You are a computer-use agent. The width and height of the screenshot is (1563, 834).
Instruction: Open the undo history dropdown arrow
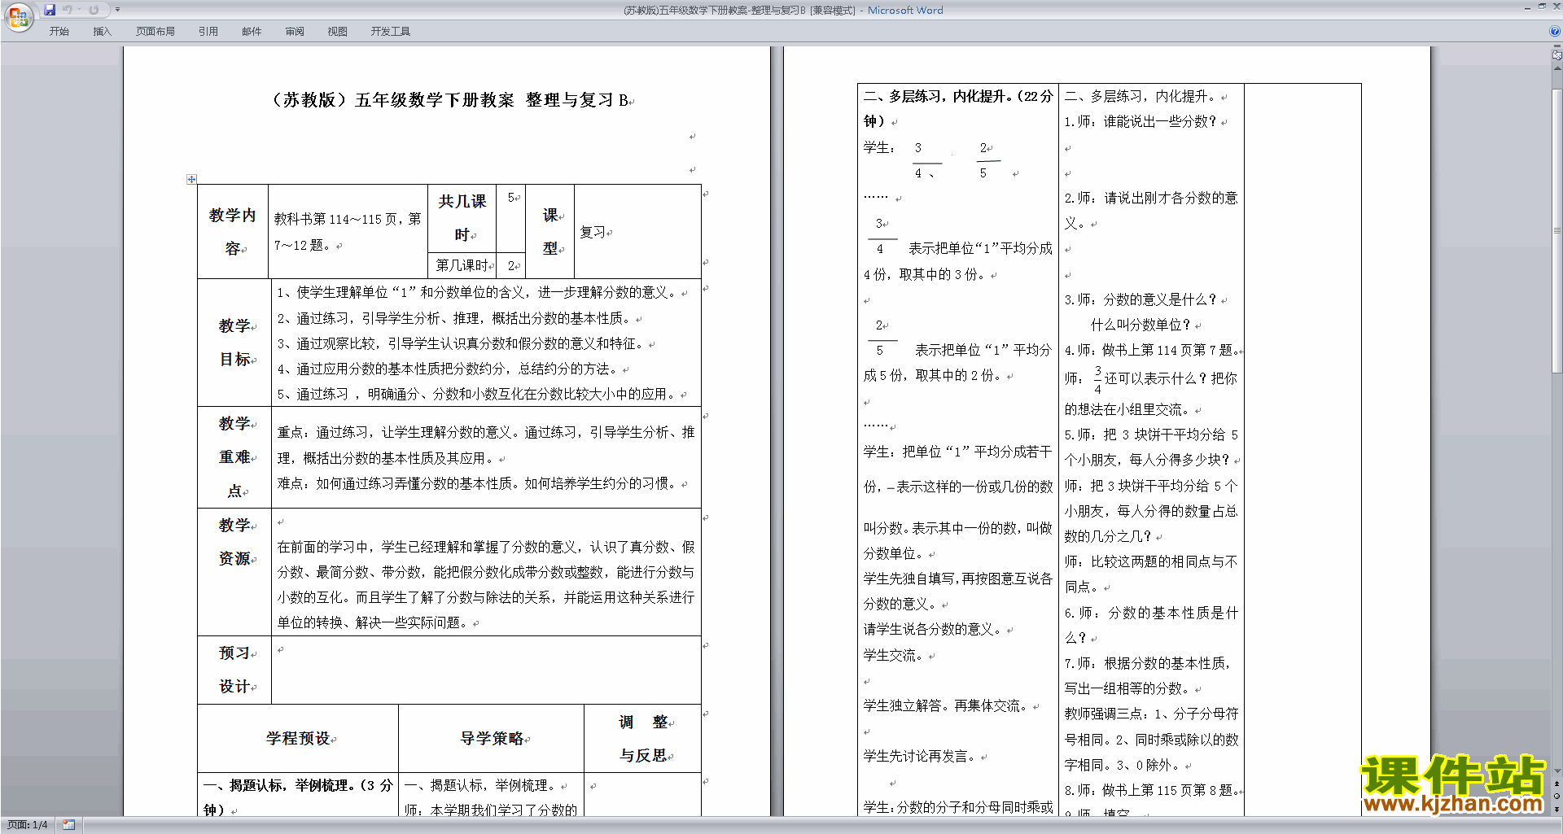pos(79,10)
